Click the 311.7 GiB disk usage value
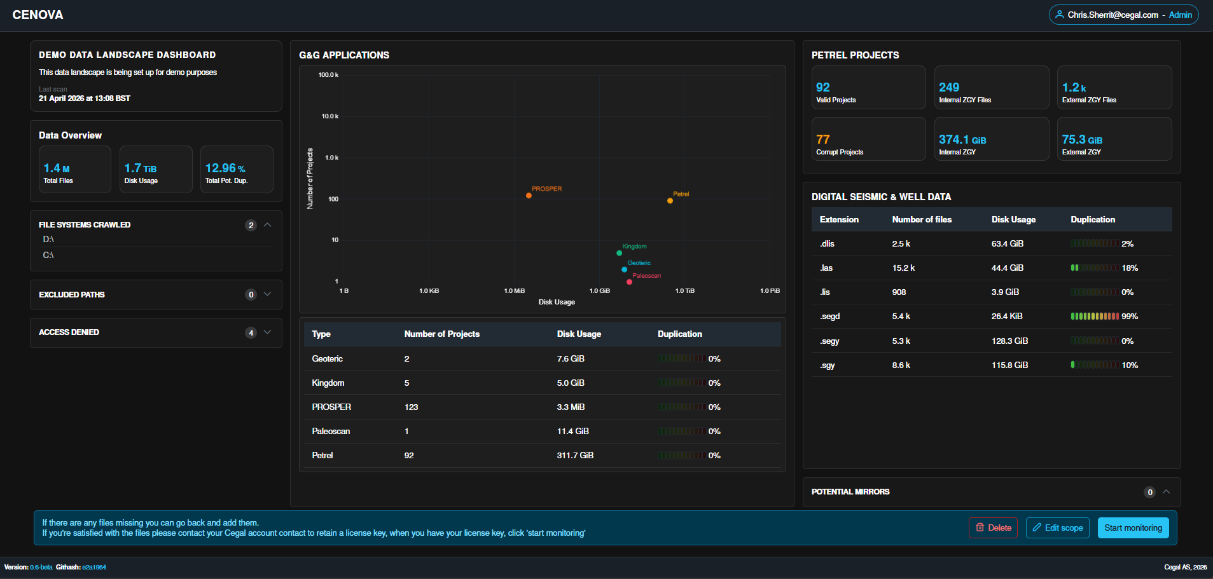The width and height of the screenshot is (1213, 579). [575, 455]
